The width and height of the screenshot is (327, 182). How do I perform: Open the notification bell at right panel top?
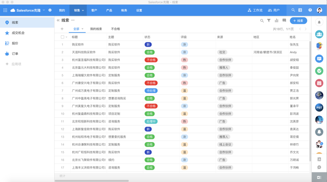(x=319, y=22)
